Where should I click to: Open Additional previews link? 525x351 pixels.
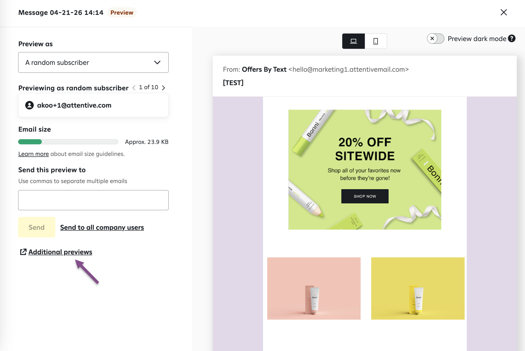pyautogui.click(x=60, y=252)
